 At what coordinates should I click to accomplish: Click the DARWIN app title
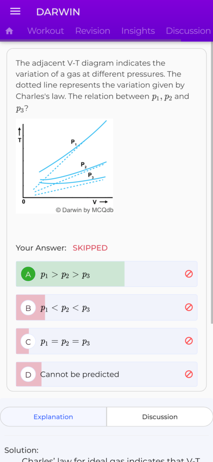click(x=58, y=12)
